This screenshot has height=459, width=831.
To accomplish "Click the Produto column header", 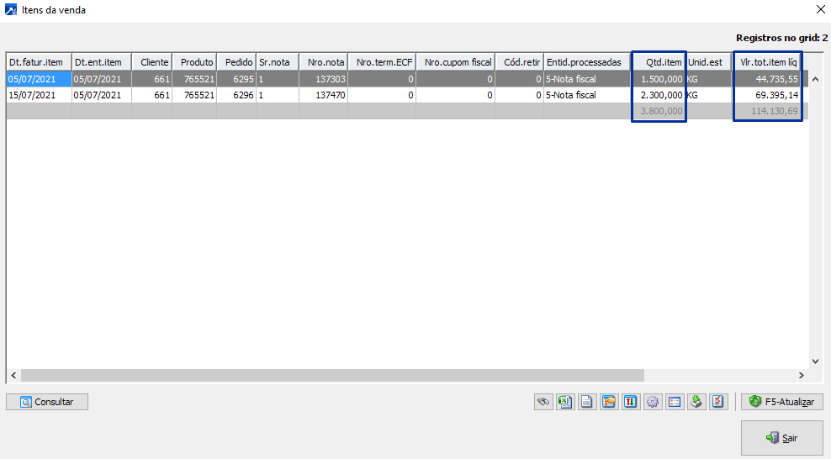I will click(194, 62).
